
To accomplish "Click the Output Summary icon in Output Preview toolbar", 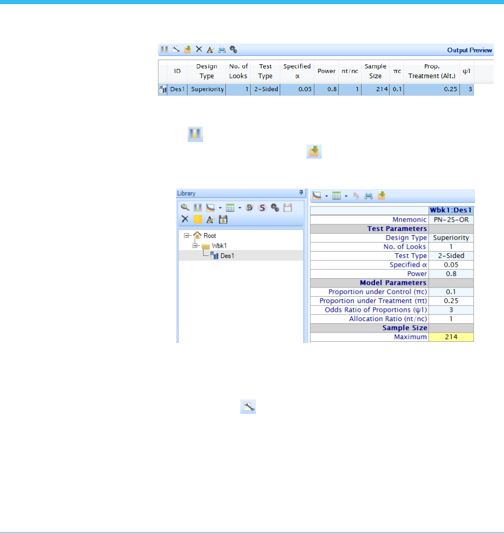I will click(x=165, y=50).
